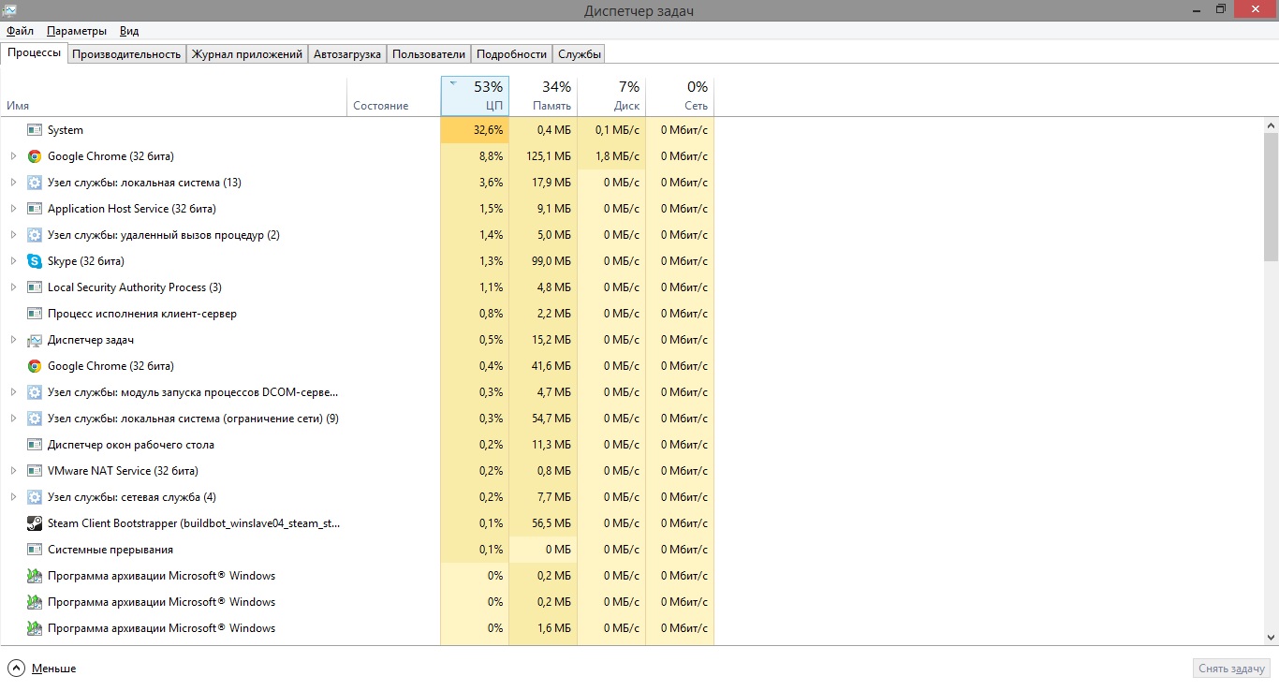Sort by the Сеть column header

click(x=680, y=96)
